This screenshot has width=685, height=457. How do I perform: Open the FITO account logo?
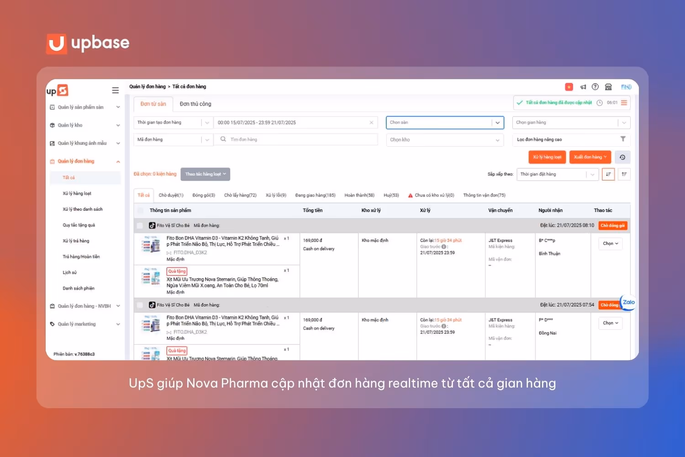626,87
